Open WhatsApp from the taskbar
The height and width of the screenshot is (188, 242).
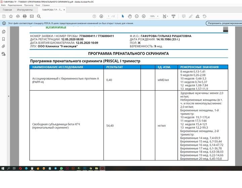point(62,168)
